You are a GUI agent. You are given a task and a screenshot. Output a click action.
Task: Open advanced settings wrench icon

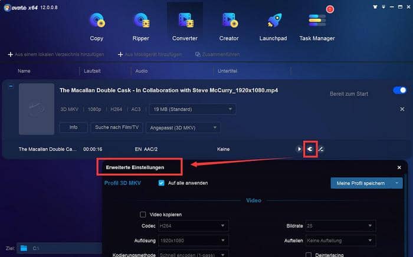pos(310,149)
